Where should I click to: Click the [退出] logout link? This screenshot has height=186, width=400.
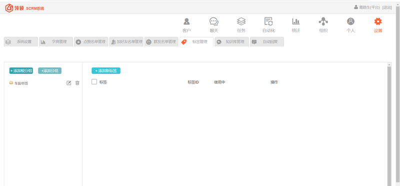pos(387,7)
